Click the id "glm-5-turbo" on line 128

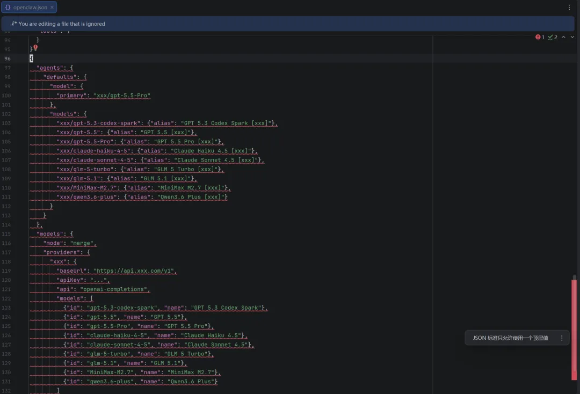coord(108,354)
